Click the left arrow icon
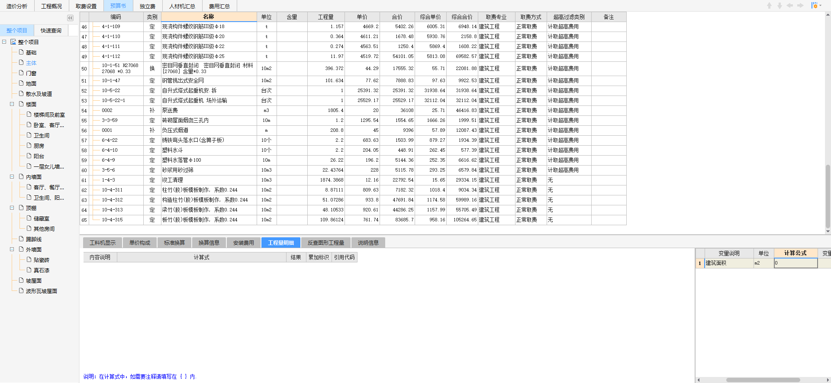The image size is (831, 383). pyautogui.click(x=790, y=6)
